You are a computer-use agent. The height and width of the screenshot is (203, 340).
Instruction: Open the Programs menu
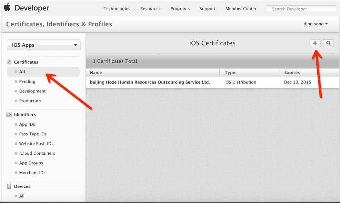pyautogui.click(x=180, y=9)
